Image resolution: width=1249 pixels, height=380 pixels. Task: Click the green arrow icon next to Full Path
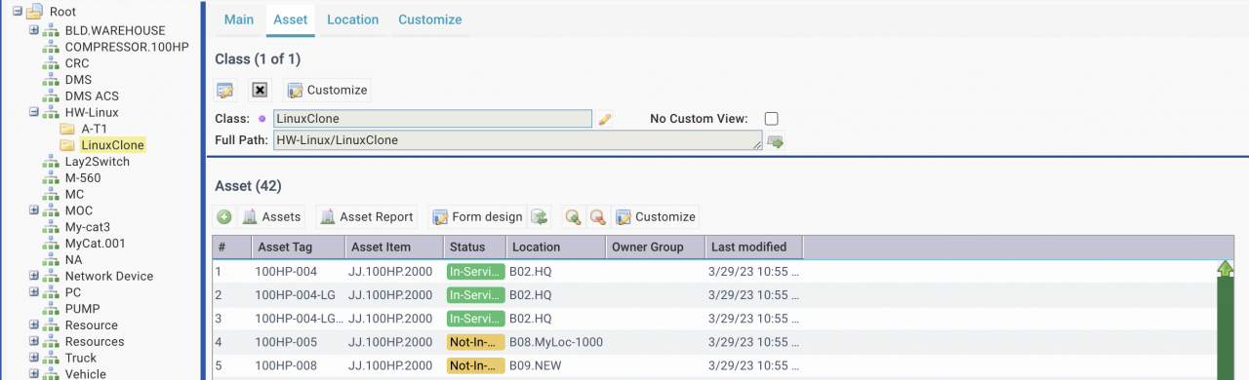coord(776,141)
